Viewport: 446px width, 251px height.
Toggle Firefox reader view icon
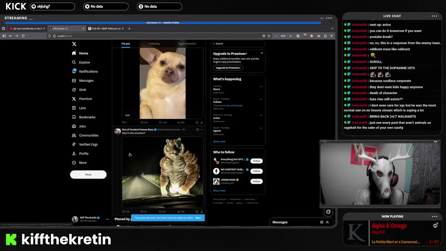point(264,36)
